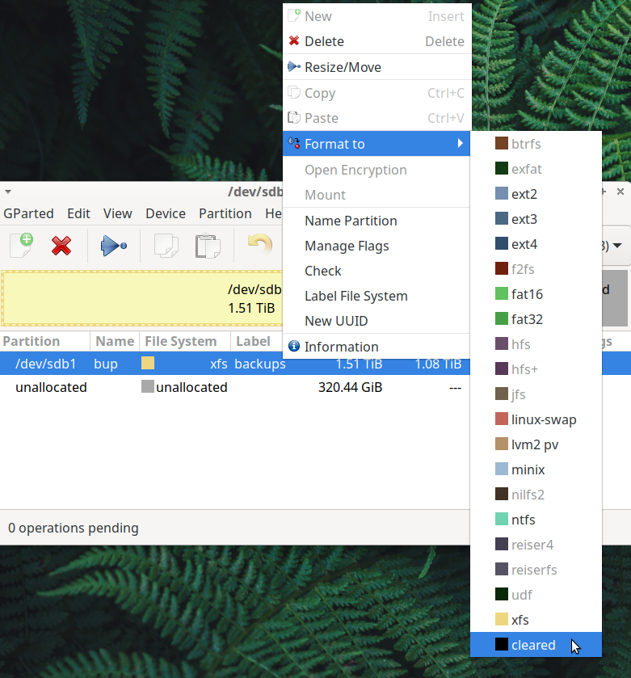This screenshot has width=631, height=678.
Task: Format partition to ntfs
Action: coord(536,520)
